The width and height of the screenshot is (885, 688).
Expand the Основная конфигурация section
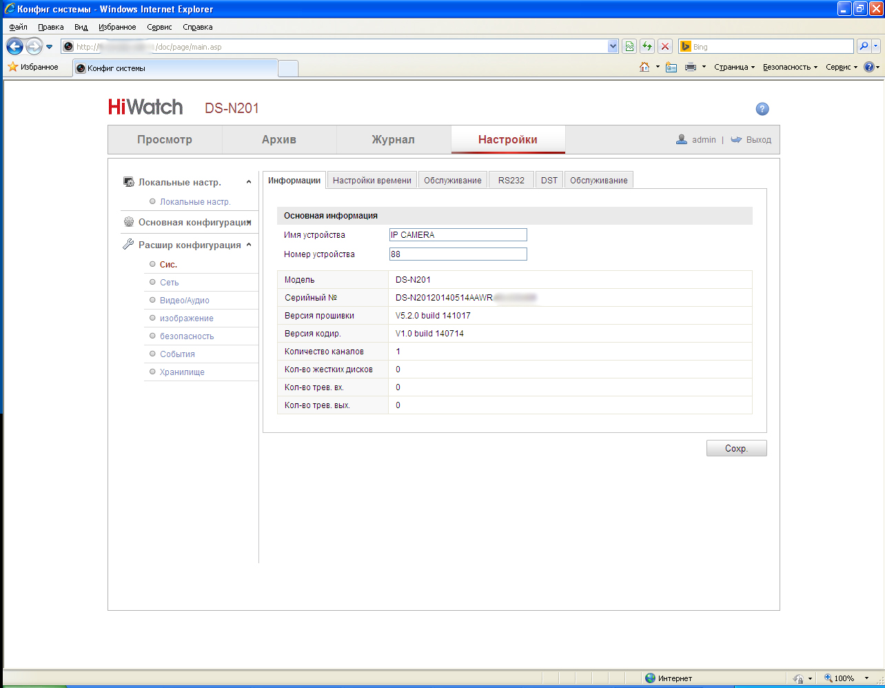click(249, 222)
